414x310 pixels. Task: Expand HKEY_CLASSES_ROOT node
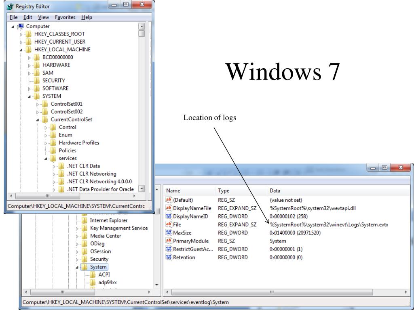point(21,34)
